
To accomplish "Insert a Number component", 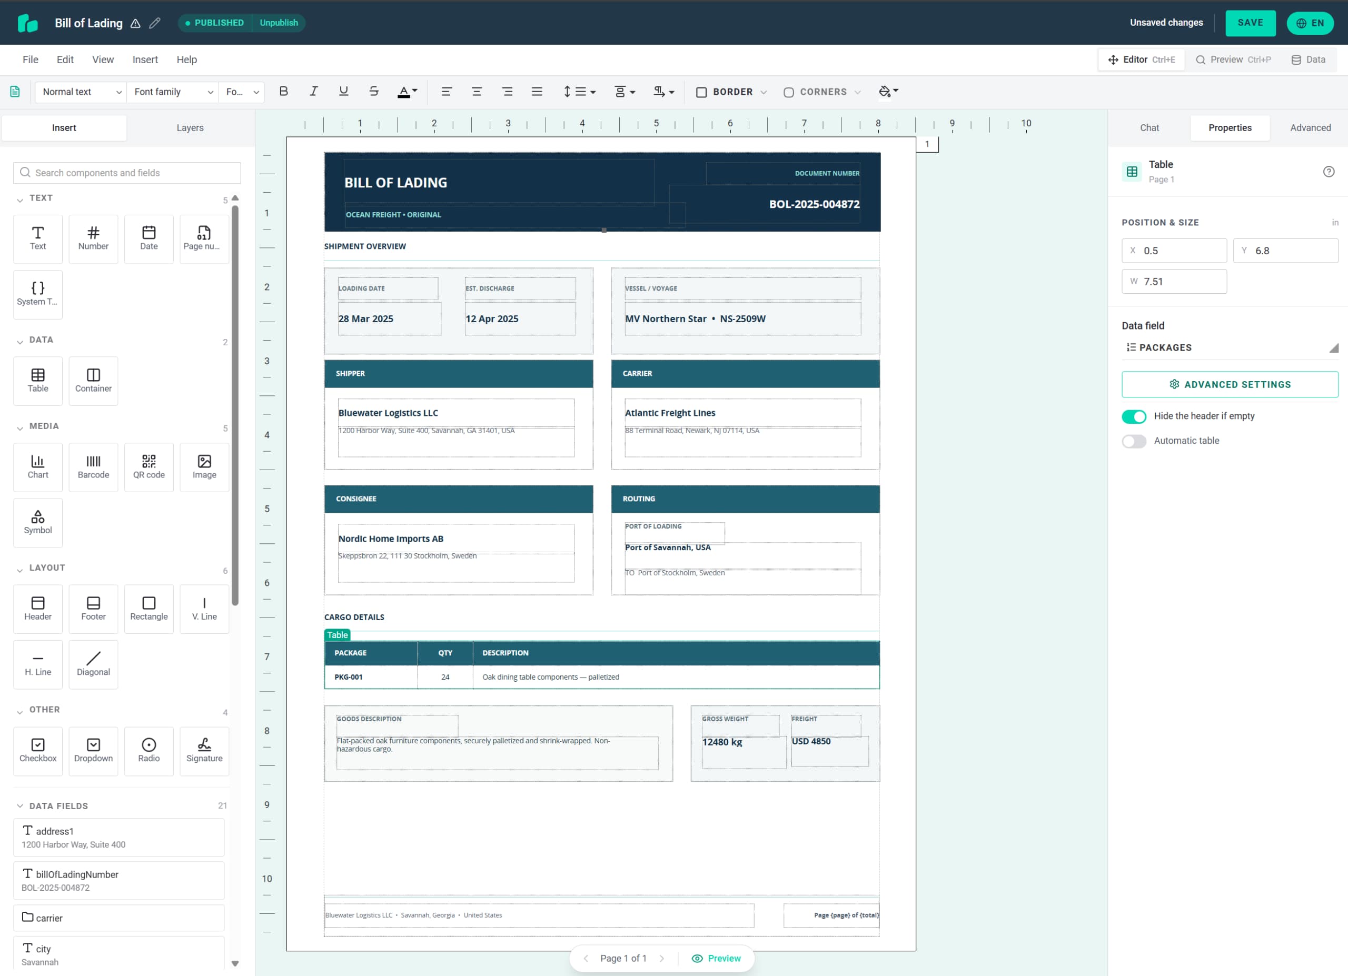I will (x=93, y=239).
